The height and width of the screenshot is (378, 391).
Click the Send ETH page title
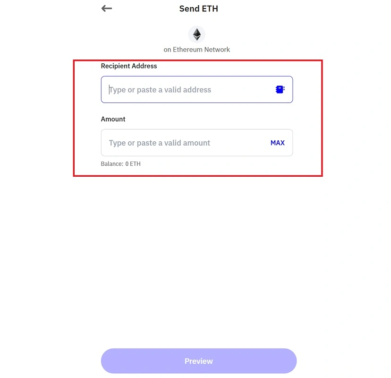(198, 9)
